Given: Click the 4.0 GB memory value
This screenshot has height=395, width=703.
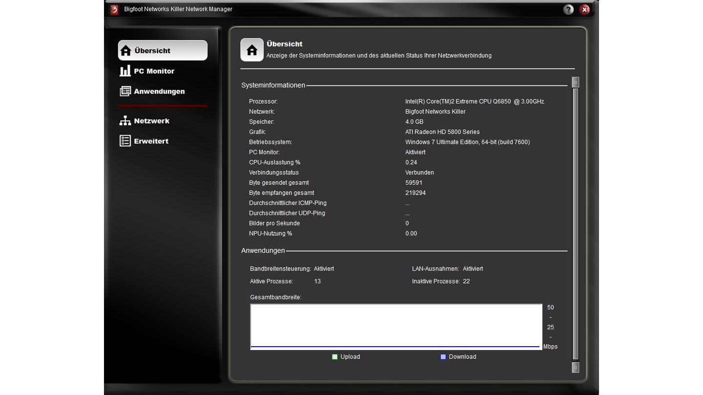Looking at the screenshot, I should coord(414,122).
